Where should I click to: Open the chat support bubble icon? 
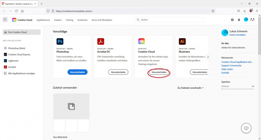click(x=246, y=128)
